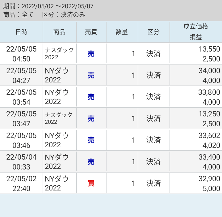The width and height of the screenshot is (222, 217).
Task: Click the 33,602 execution price cell
Action: click(209, 136)
